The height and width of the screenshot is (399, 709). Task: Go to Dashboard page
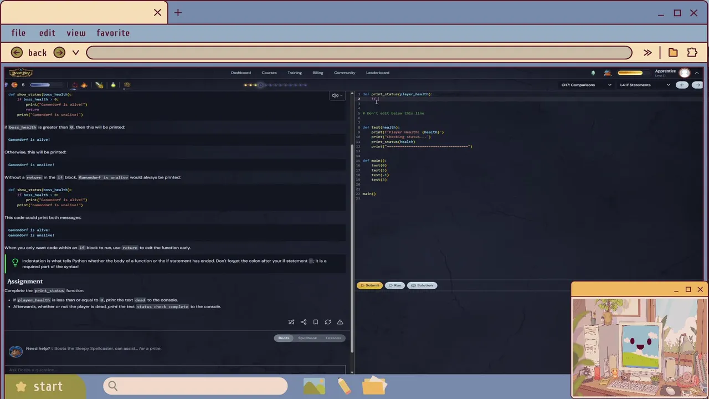pyautogui.click(x=241, y=73)
